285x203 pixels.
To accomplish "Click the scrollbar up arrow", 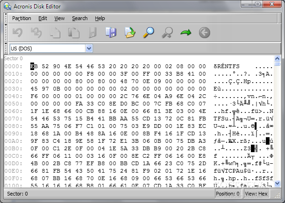I will click(x=277, y=58).
